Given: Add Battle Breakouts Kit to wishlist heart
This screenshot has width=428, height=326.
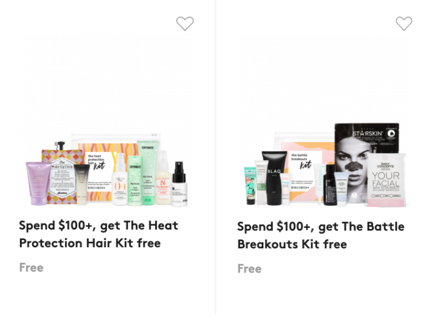Looking at the screenshot, I should [404, 23].
